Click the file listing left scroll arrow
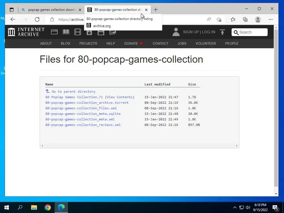This screenshot has width=284, height=213. pos(42,146)
